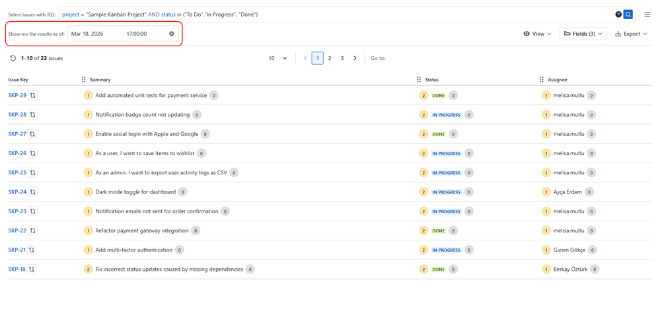Click the Mar 18, 2026 date value
Viewport: 660px width, 315px height.
(87, 34)
